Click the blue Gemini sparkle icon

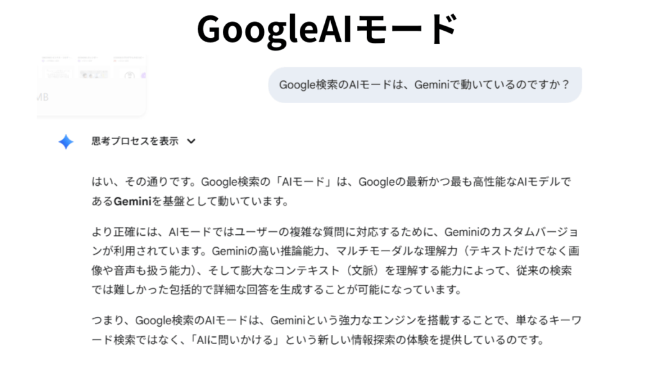pos(66,142)
